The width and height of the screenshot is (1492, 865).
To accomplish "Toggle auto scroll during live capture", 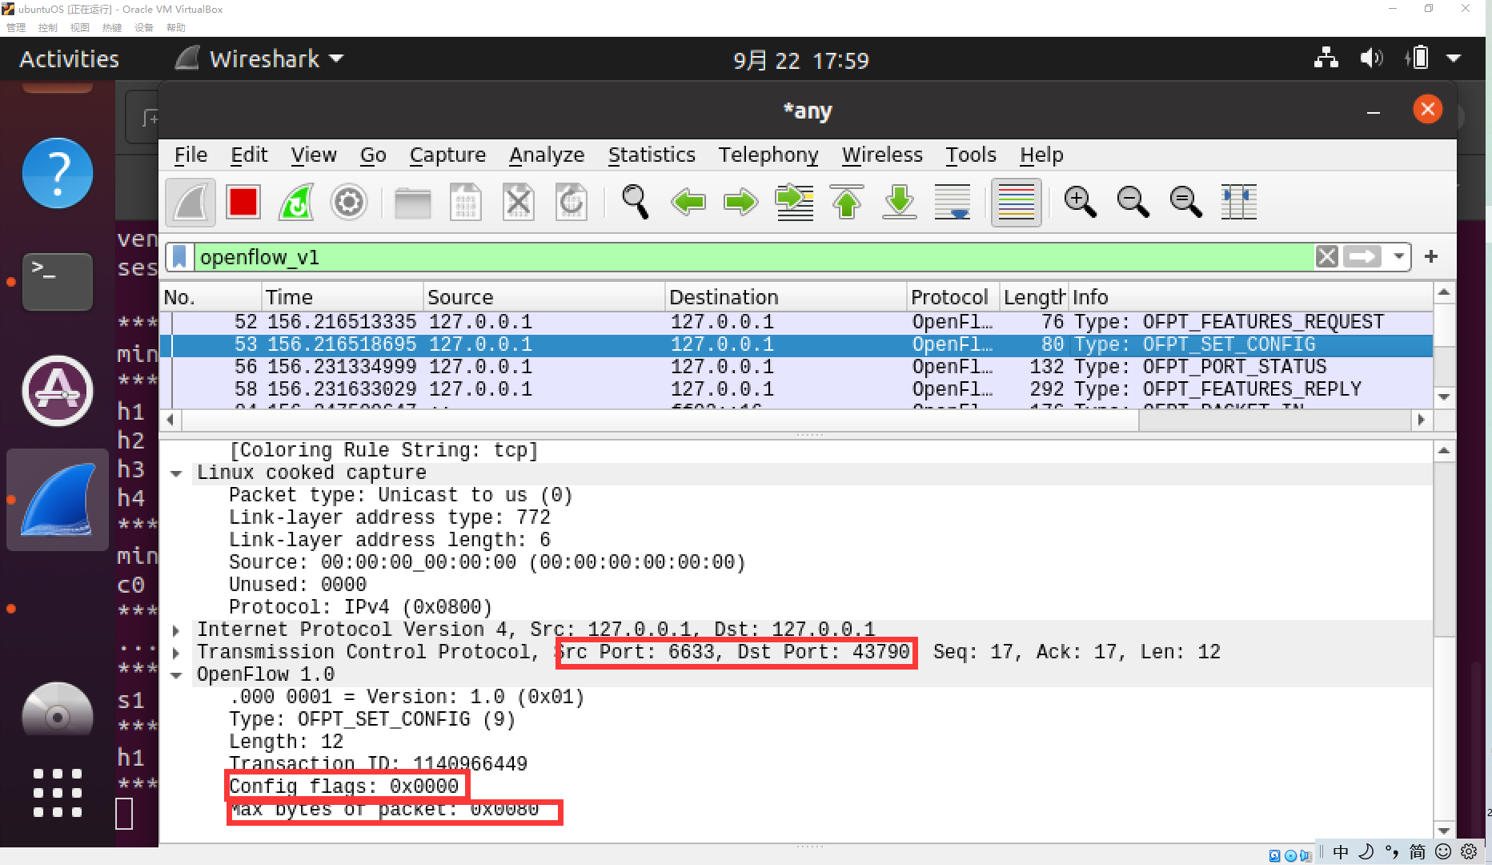I will [953, 203].
